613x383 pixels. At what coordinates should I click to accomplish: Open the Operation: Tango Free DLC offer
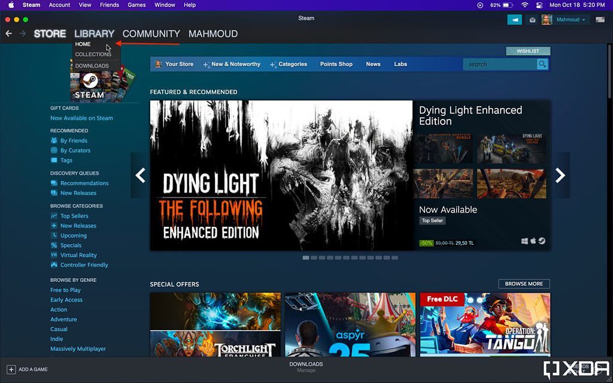click(x=485, y=325)
